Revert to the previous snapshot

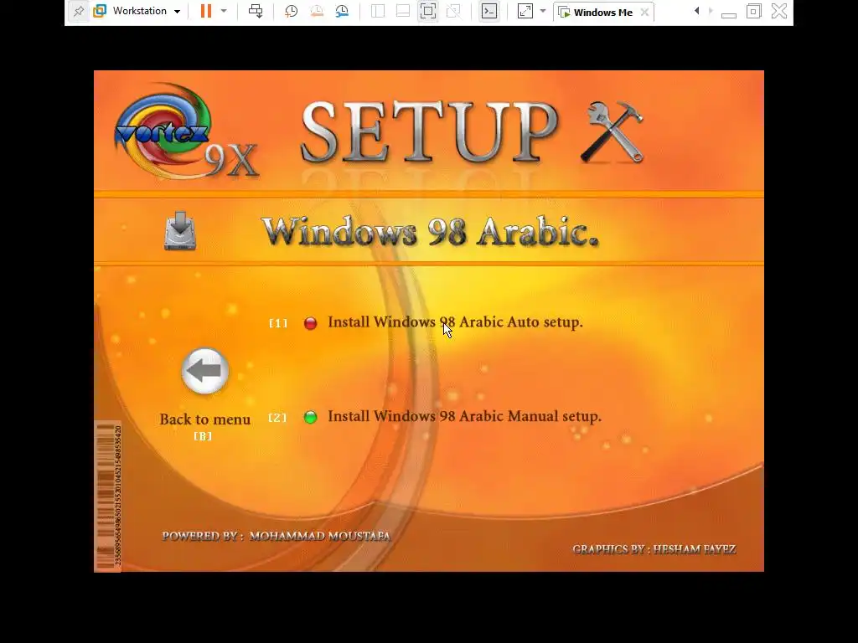[x=317, y=11]
